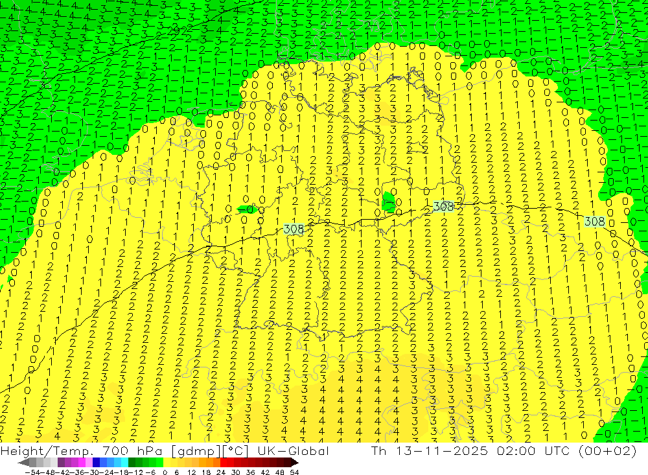Click the '54' legend value

[x=294, y=472]
